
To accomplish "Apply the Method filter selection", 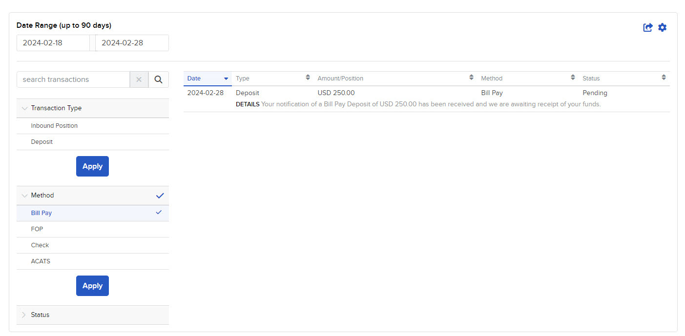I will pyautogui.click(x=92, y=286).
